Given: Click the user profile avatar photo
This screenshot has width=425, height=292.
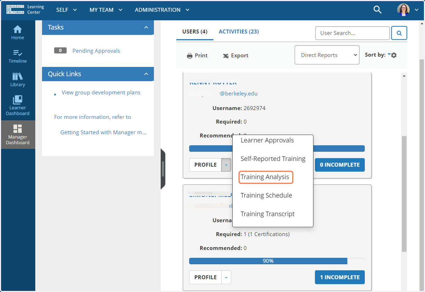Looking at the screenshot, I should click(403, 10).
